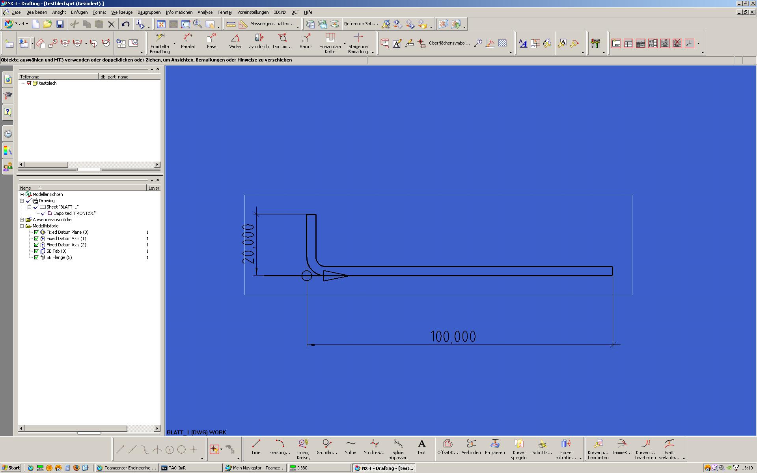Viewport: 757px width, 473px height.
Task: Open the Bearbeiten menu
Action: click(x=37, y=12)
